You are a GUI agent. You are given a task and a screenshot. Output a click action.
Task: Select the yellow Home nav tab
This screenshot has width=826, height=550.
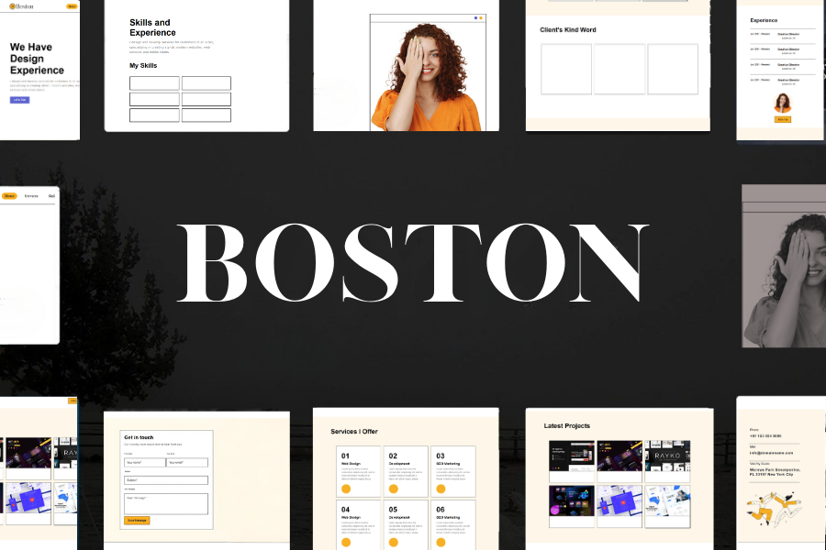click(9, 195)
